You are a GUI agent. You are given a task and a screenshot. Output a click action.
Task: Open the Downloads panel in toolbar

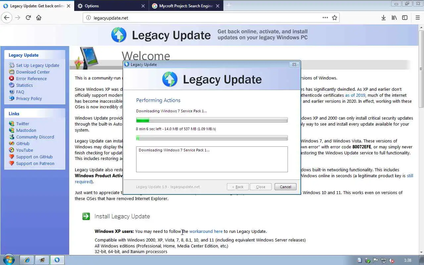click(x=384, y=18)
